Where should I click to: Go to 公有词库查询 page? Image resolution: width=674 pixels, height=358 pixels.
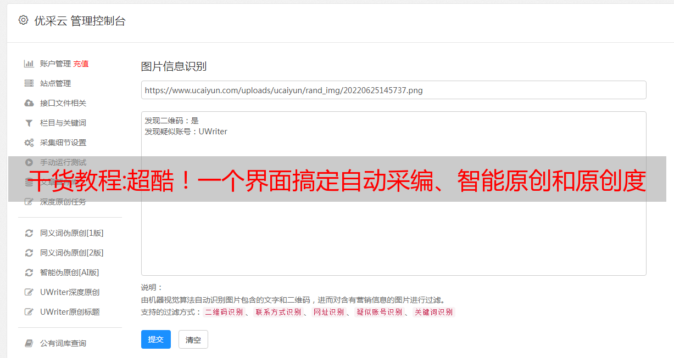63,343
